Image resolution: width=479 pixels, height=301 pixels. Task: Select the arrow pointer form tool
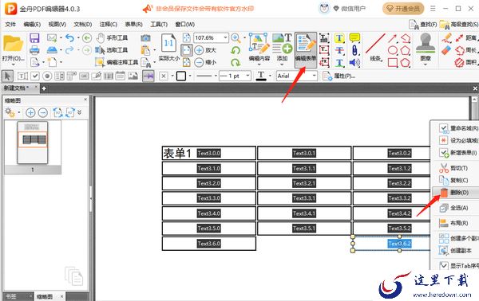click(8, 76)
